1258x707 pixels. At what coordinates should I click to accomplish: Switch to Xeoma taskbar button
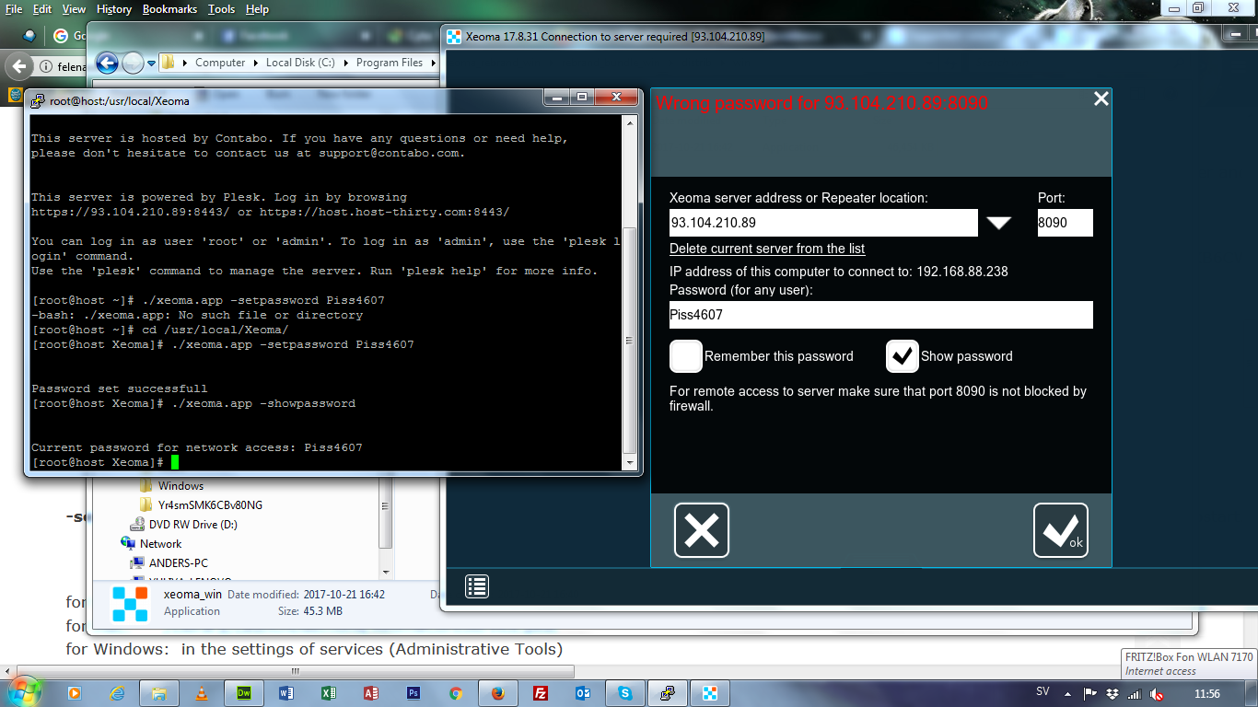click(x=710, y=693)
